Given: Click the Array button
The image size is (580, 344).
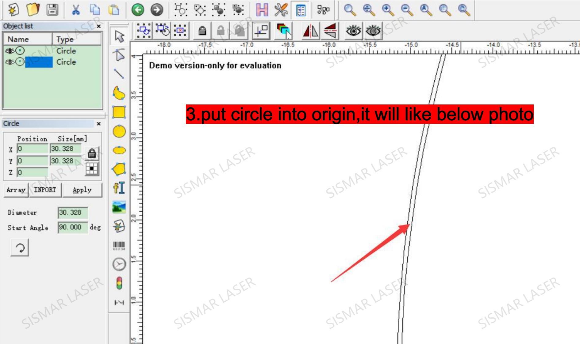Looking at the screenshot, I should [x=16, y=190].
